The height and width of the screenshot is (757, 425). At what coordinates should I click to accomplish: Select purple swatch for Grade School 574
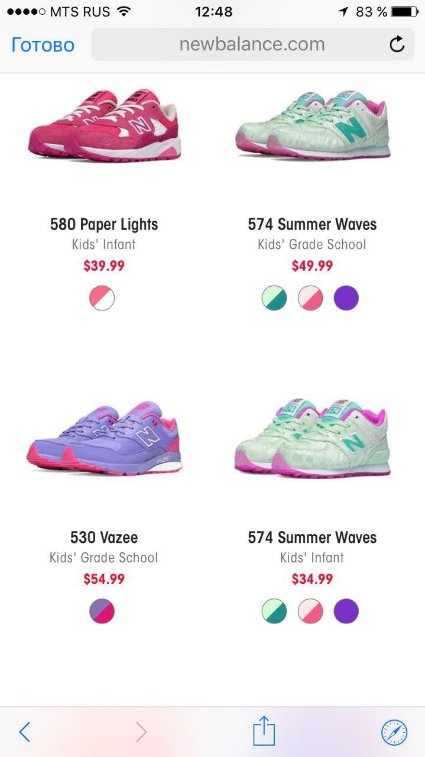(x=346, y=299)
